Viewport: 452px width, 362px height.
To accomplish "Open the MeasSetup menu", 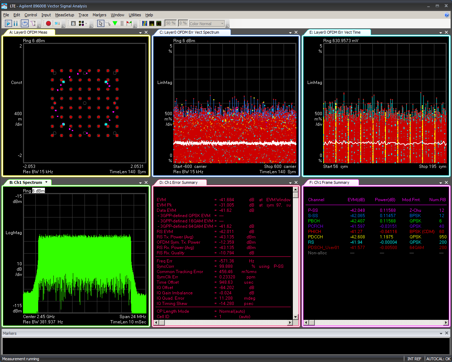I will click(64, 15).
